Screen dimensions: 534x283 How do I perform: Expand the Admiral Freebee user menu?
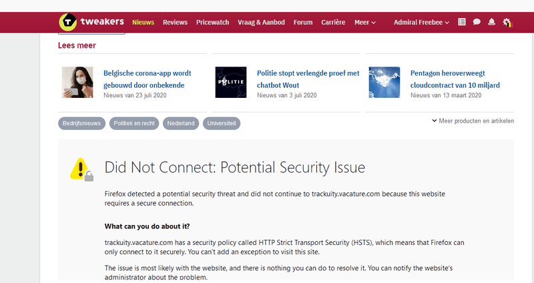point(421,23)
